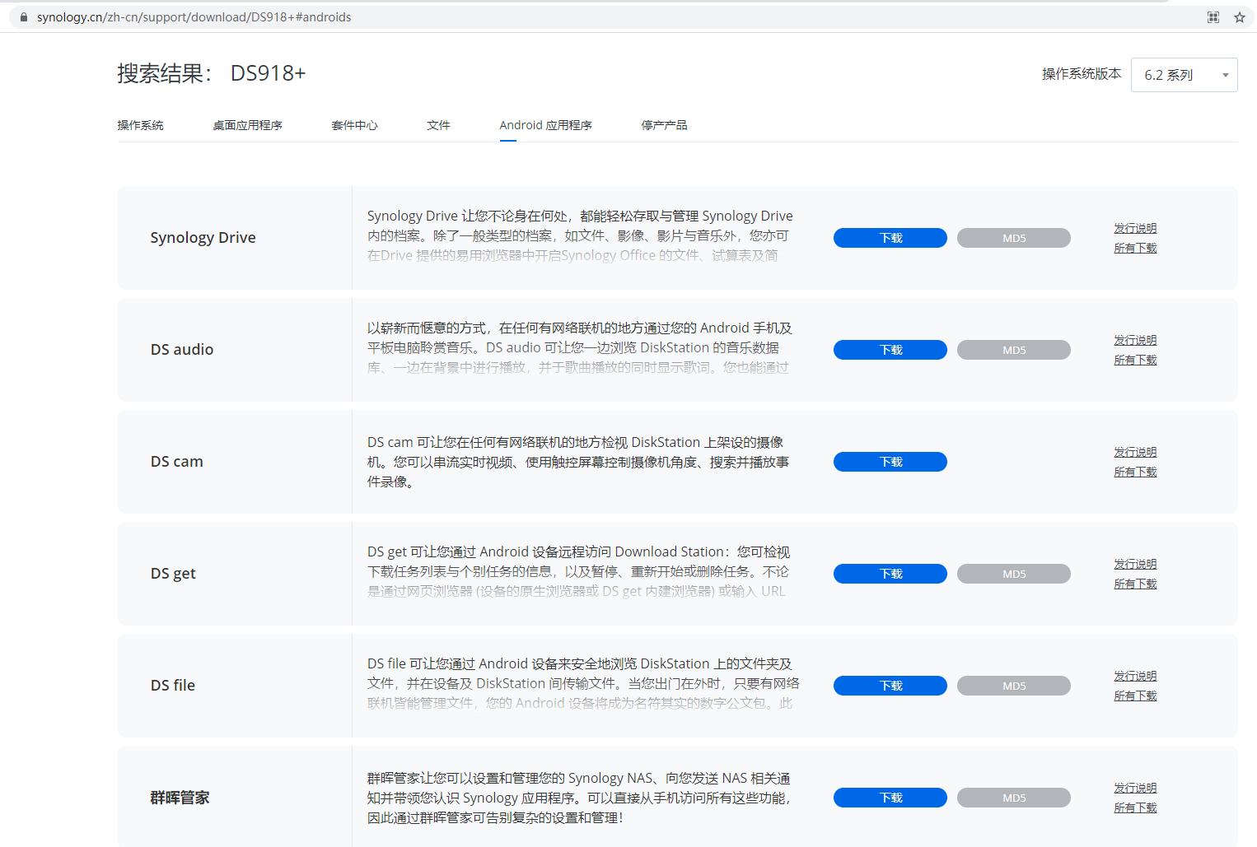Open 所有下载 for DS audio
1257x847 pixels.
(1135, 360)
